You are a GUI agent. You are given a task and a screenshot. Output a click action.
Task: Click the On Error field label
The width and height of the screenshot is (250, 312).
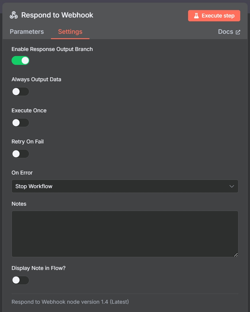[x=22, y=173]
